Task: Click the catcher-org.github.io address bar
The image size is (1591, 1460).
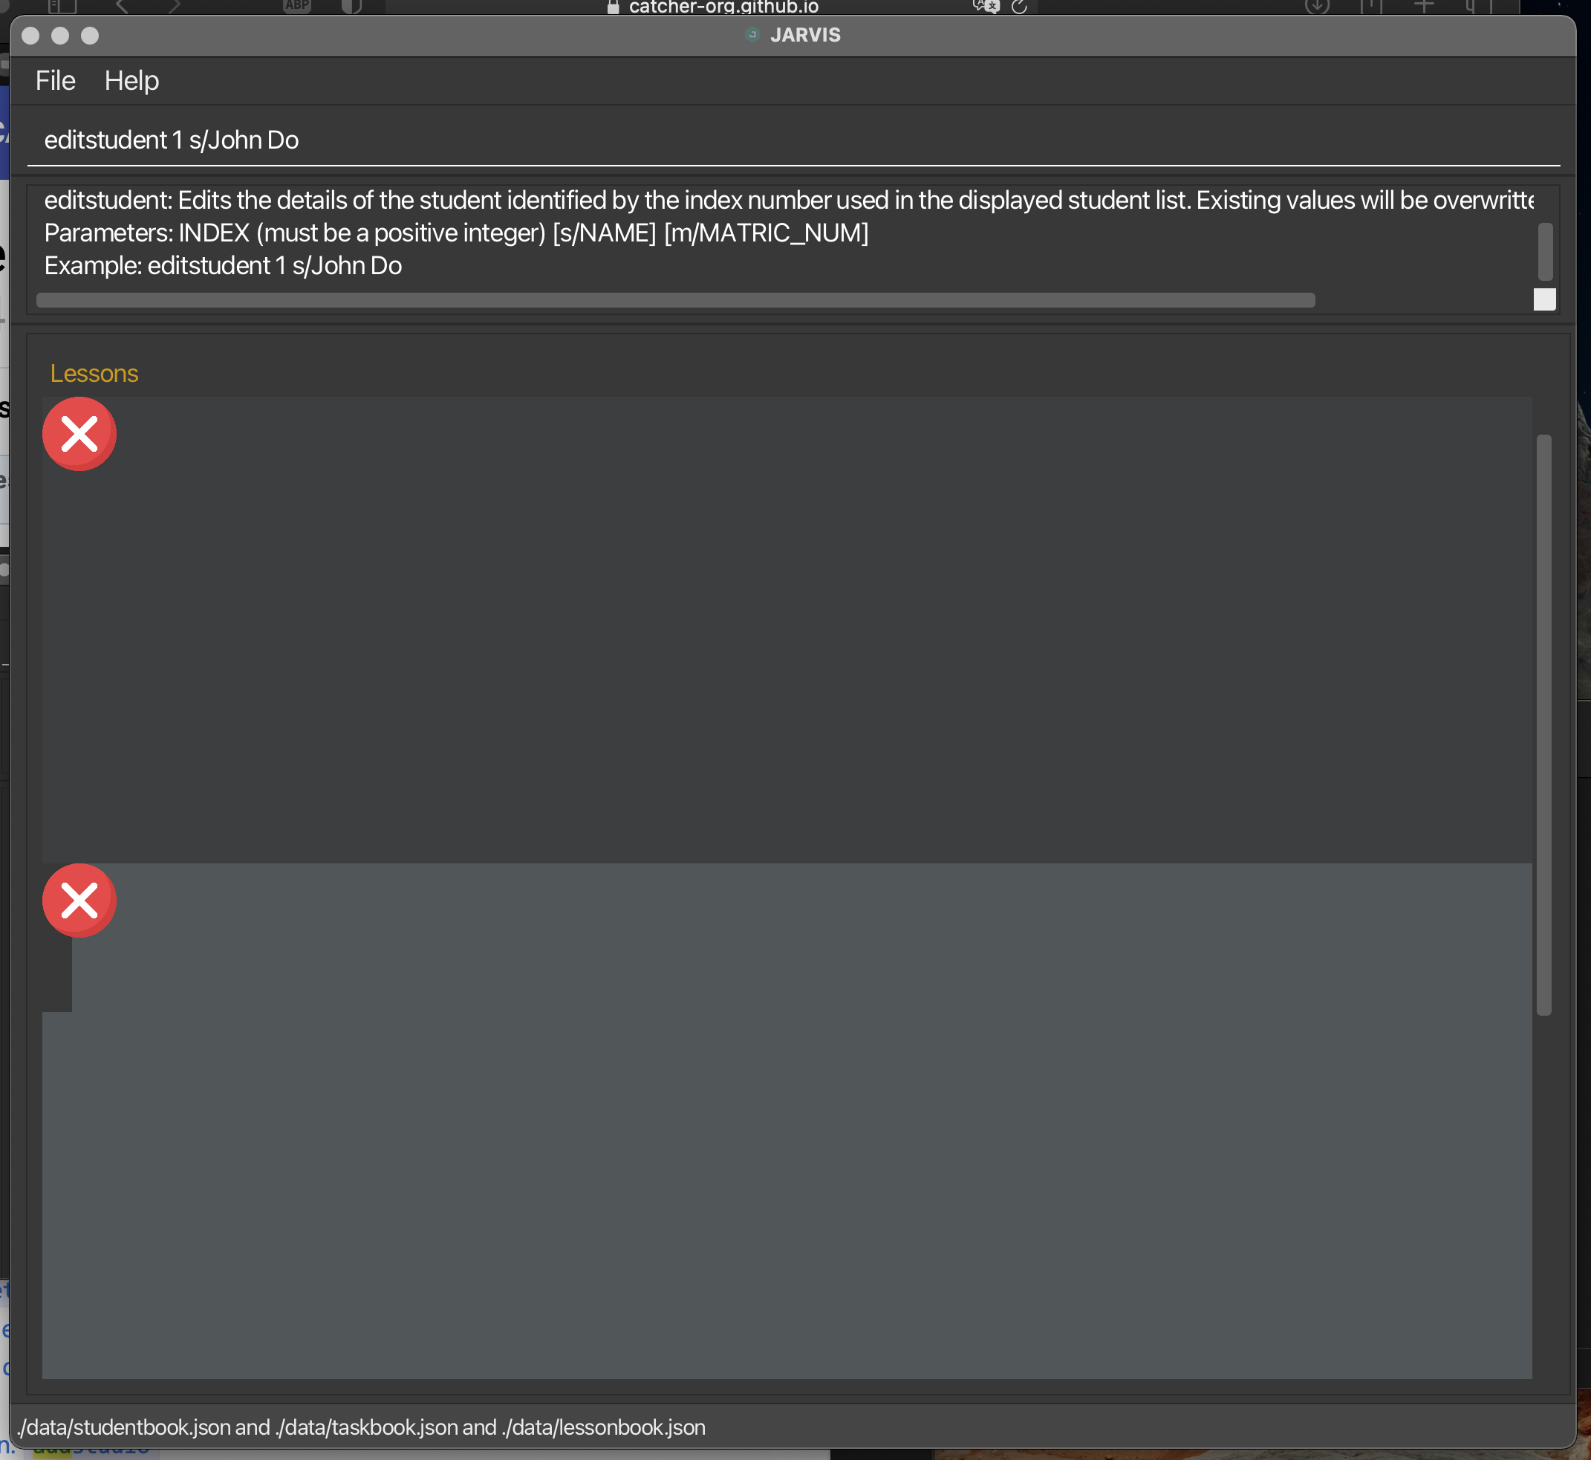Action: (723, 7)
